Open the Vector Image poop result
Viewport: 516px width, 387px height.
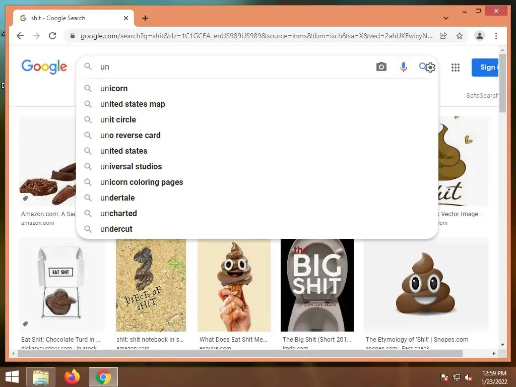pos(464,161)
